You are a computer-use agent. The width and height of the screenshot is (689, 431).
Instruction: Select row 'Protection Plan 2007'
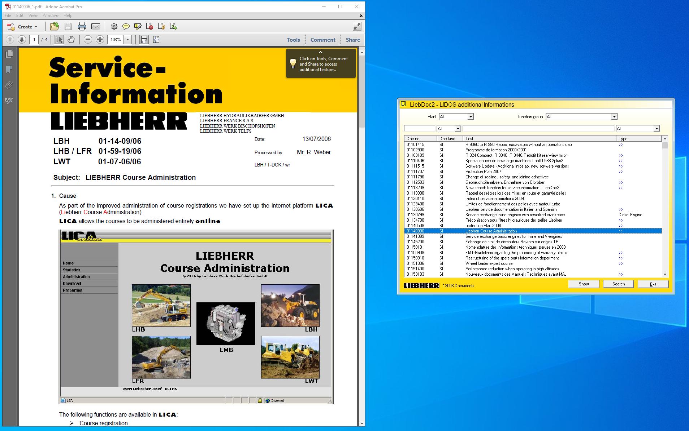(533, 172)
